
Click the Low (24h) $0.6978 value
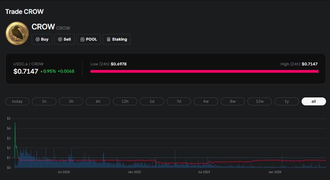119,64
